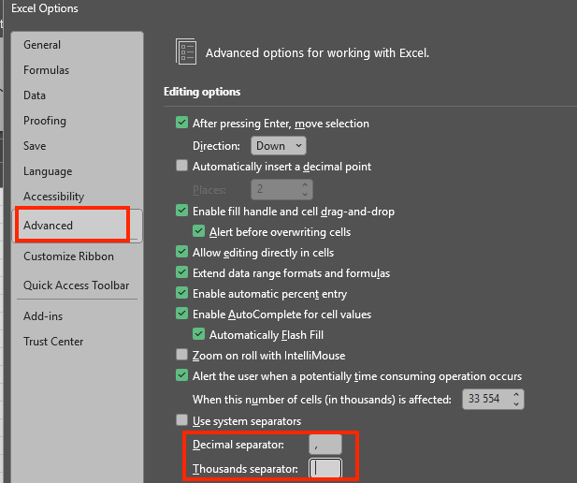
Task: Uncheck Automatically Flash Fill option
Action: tap(198, 334)
